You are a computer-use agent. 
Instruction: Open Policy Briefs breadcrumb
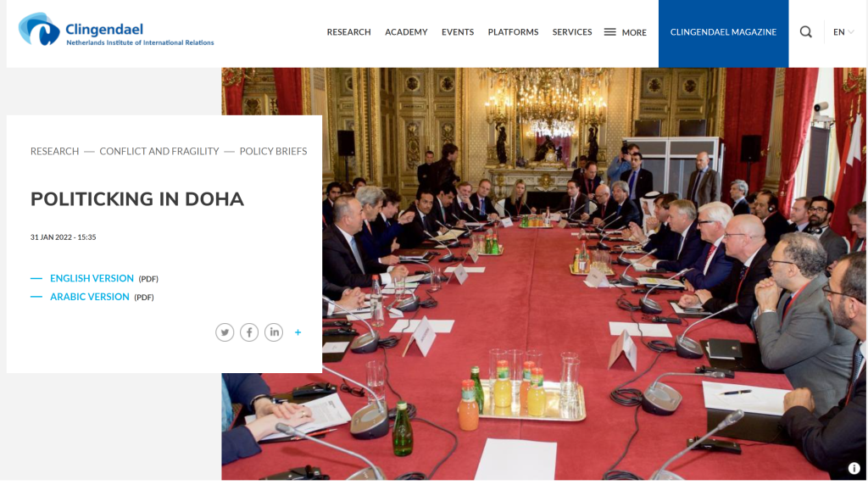click(274, 151)
